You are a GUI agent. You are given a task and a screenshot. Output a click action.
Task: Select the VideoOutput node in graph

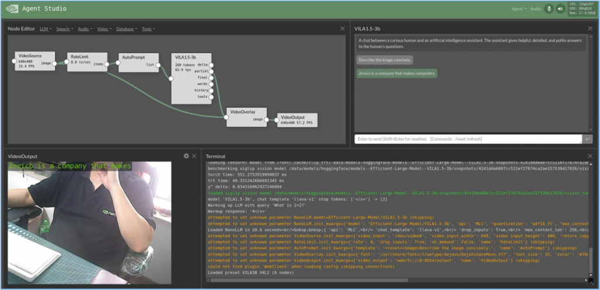click(297, 120)
